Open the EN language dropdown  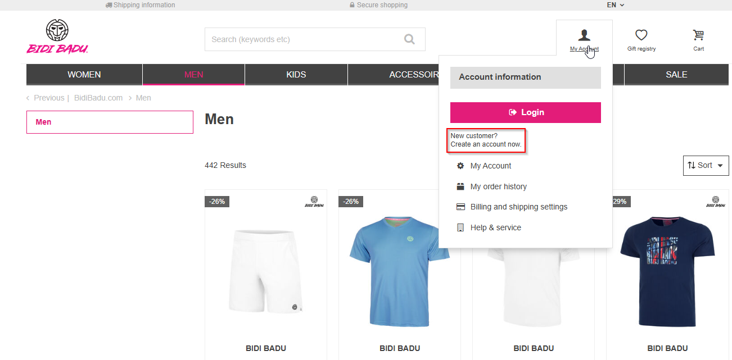click(616, 5)
